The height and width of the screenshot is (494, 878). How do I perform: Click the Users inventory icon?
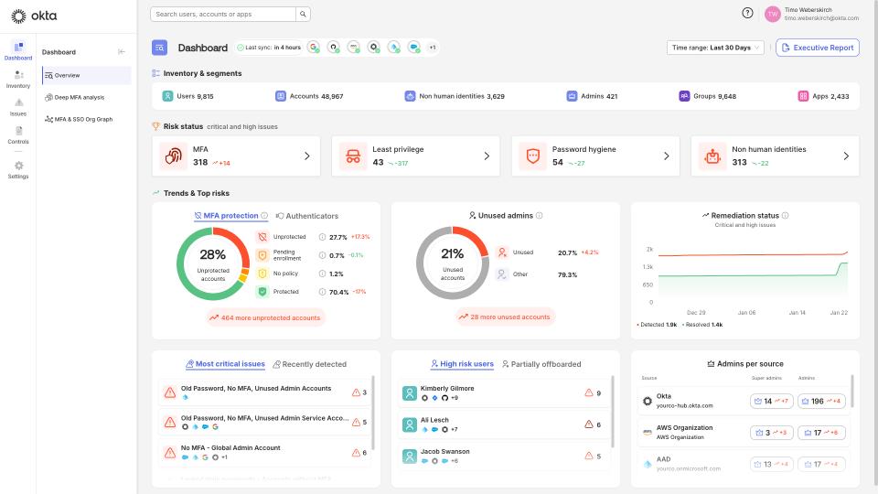[167, 96]
